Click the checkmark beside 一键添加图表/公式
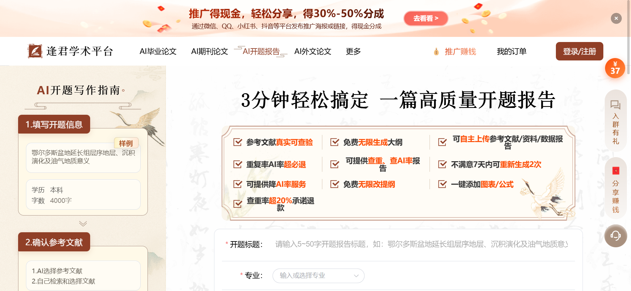 442,184
